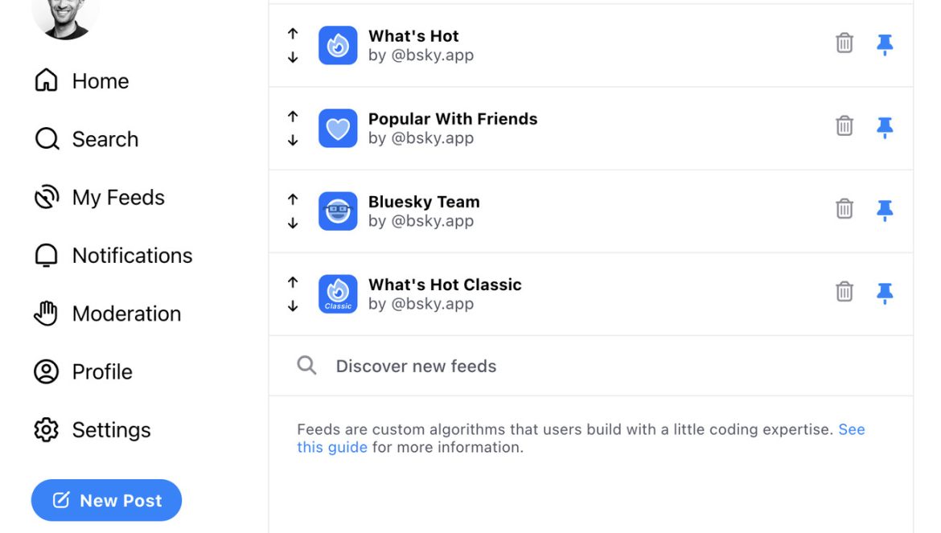Move Popular With Friends feed up
Viewport: 941px width, 533px height.
[x=293, y=117]
